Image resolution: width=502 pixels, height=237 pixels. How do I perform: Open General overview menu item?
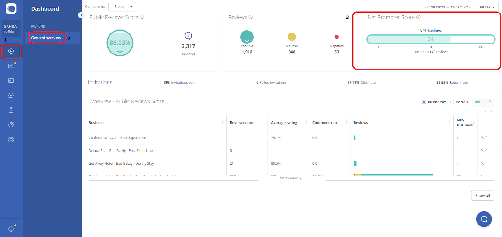click(46, 38)
